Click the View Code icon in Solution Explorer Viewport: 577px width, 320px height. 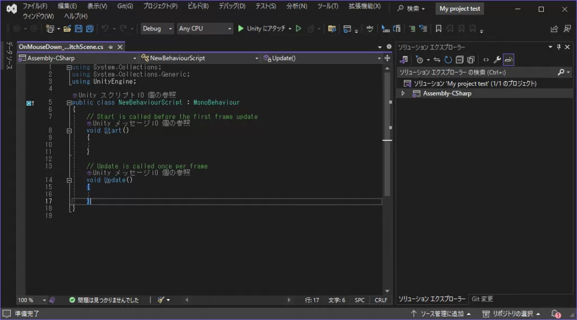[486, 60]
